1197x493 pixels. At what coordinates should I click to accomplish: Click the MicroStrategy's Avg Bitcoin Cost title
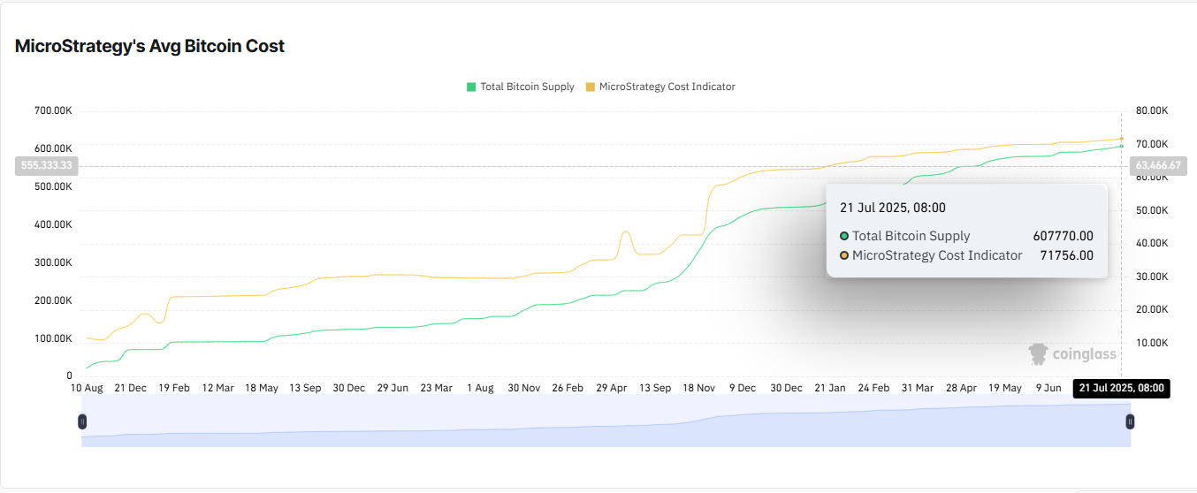coord(149,46)
